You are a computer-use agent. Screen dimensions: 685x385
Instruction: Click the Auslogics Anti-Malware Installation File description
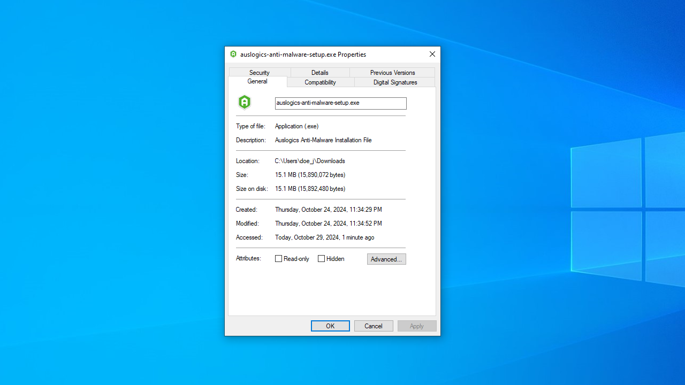click(323, 140)
